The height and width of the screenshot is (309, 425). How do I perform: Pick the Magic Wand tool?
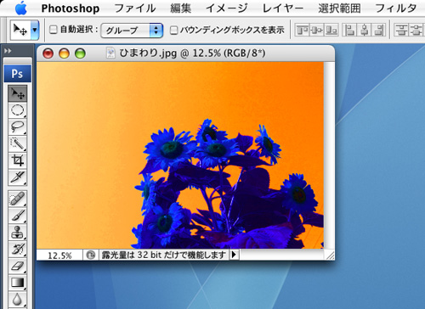[18, 143]
